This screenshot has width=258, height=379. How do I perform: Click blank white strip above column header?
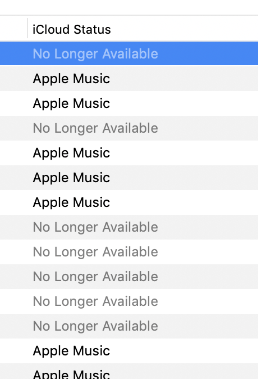pyautogui.click(x=129, y=7)
